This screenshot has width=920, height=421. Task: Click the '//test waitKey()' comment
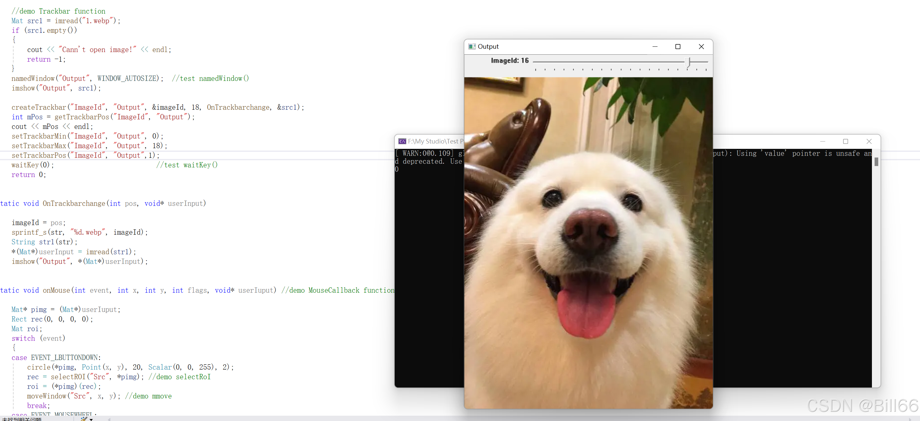187,165
